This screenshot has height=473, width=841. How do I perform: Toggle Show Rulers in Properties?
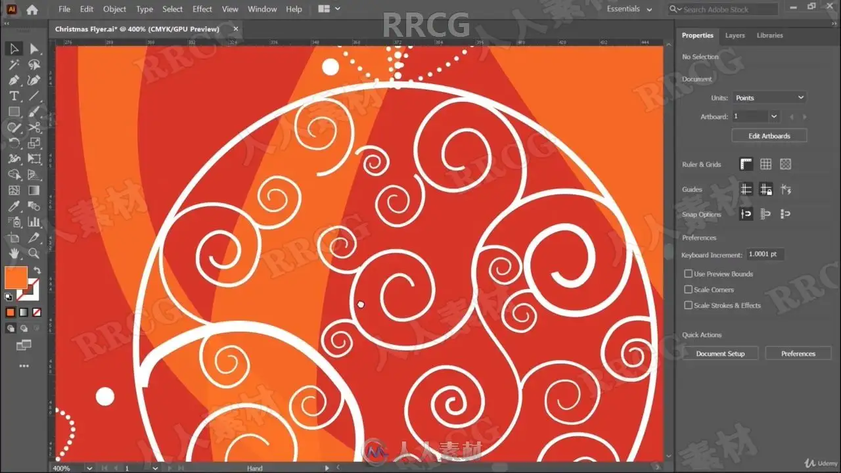(x=746, y=164)
